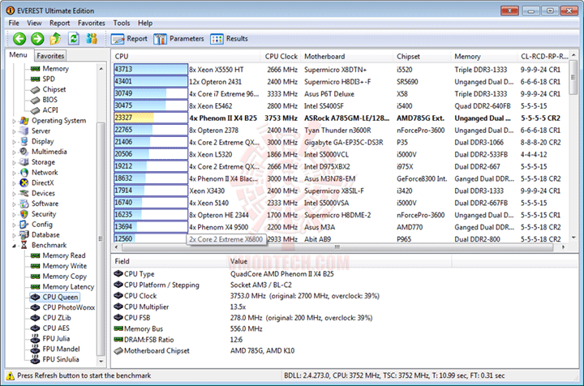The image size is (584, 386).
Task: Select CPU PhotoWorxx benchmark
Action: (x=68, y=307)
